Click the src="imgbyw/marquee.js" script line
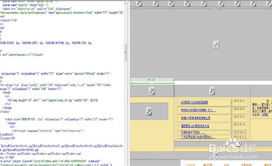Screen dimensions: 272x166 (x=22, y=54)
